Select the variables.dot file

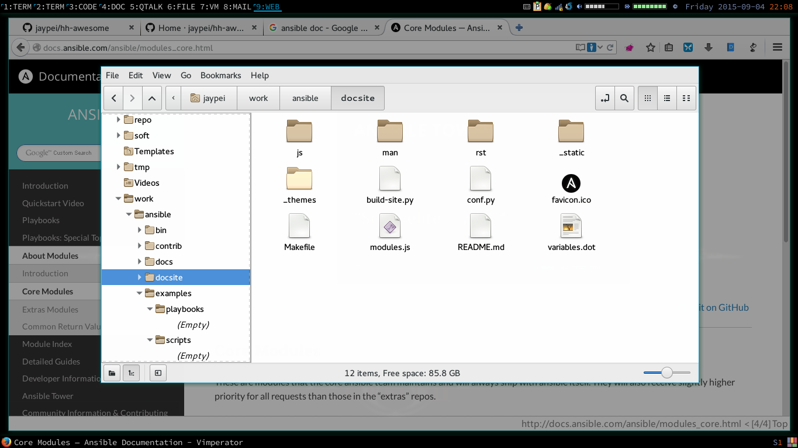[571, 232]
